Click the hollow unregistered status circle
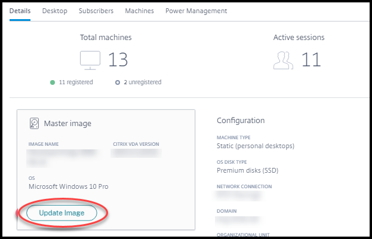 click(118, 82)
